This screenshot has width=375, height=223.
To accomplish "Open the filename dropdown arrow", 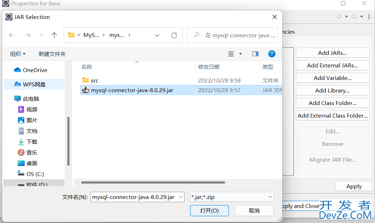I will coord(181,197).
